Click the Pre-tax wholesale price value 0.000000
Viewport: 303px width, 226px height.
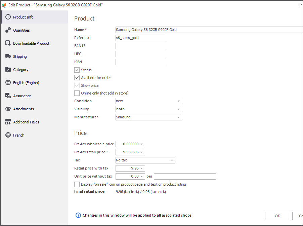(x=131, y=144)
